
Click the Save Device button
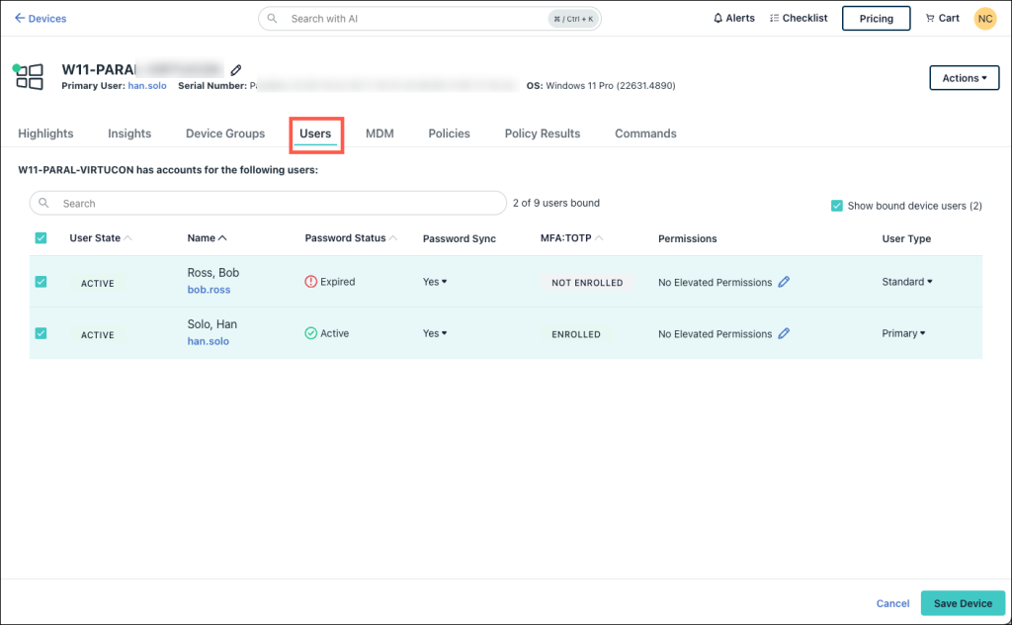(x=962, y=603)
